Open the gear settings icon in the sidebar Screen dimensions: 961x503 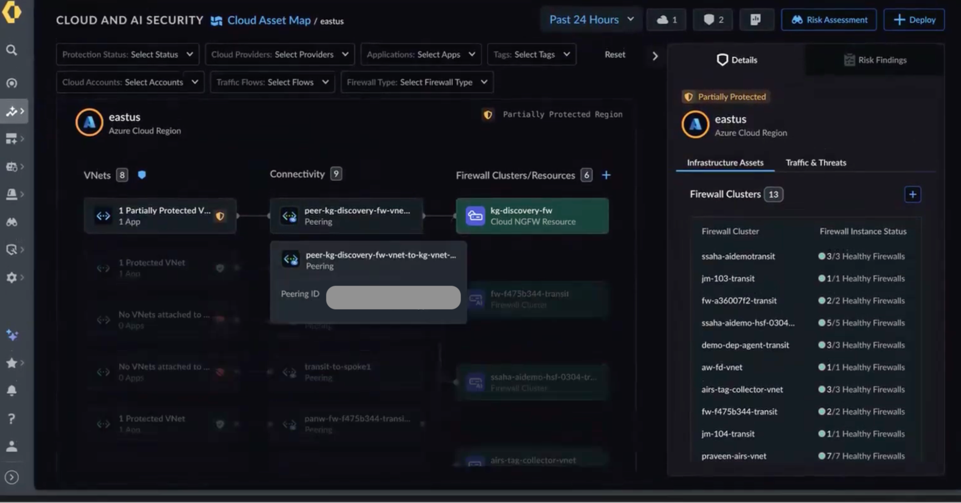point(12,277)
